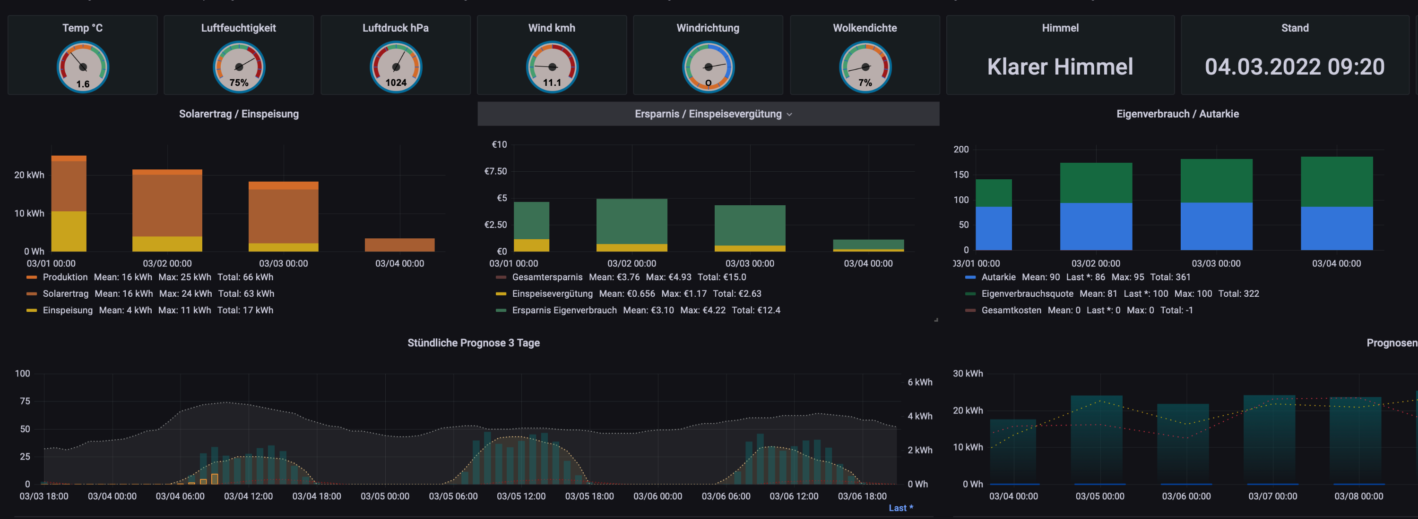The width and height of the screenshot is (1418, 519).
Task: Click resize handle of Ersparnis panel corner
Action: click(x=936, y=319)
